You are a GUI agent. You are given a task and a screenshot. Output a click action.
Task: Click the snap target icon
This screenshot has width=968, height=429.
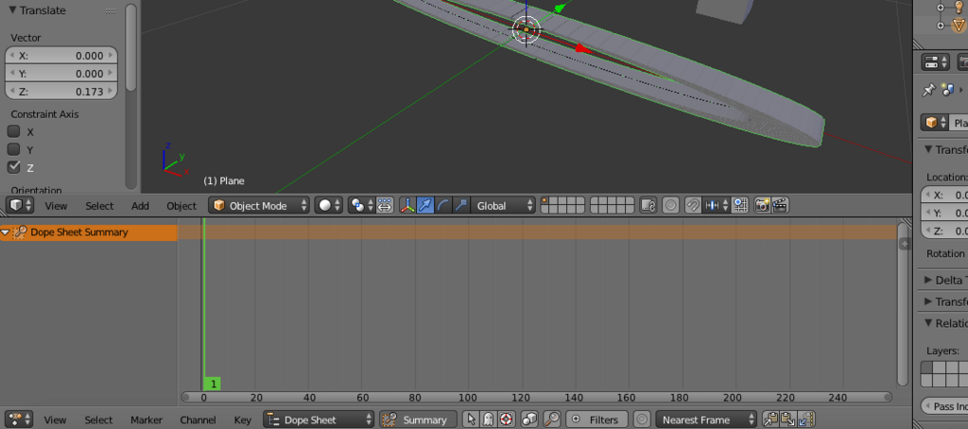(x=740, y=206)
